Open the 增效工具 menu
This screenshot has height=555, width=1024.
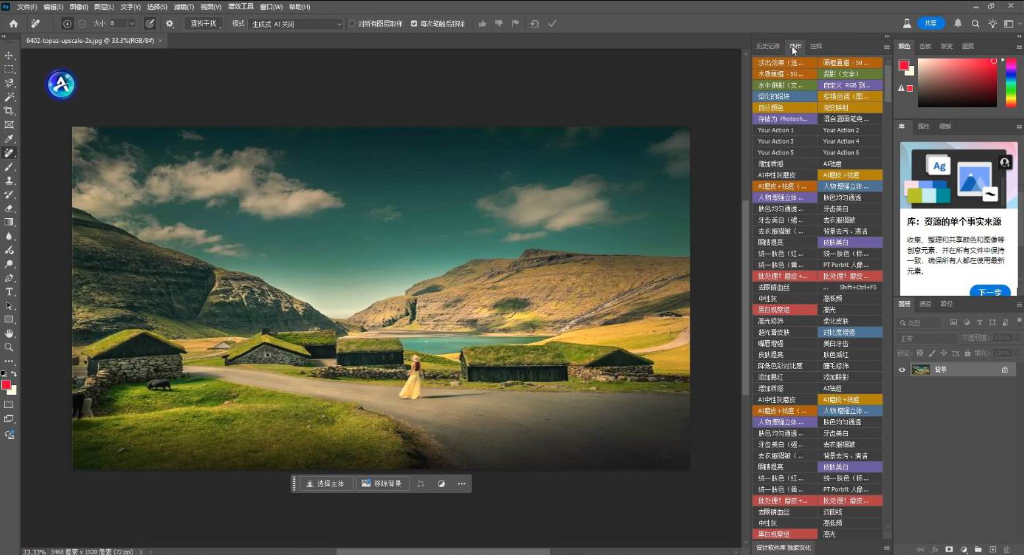241,7
